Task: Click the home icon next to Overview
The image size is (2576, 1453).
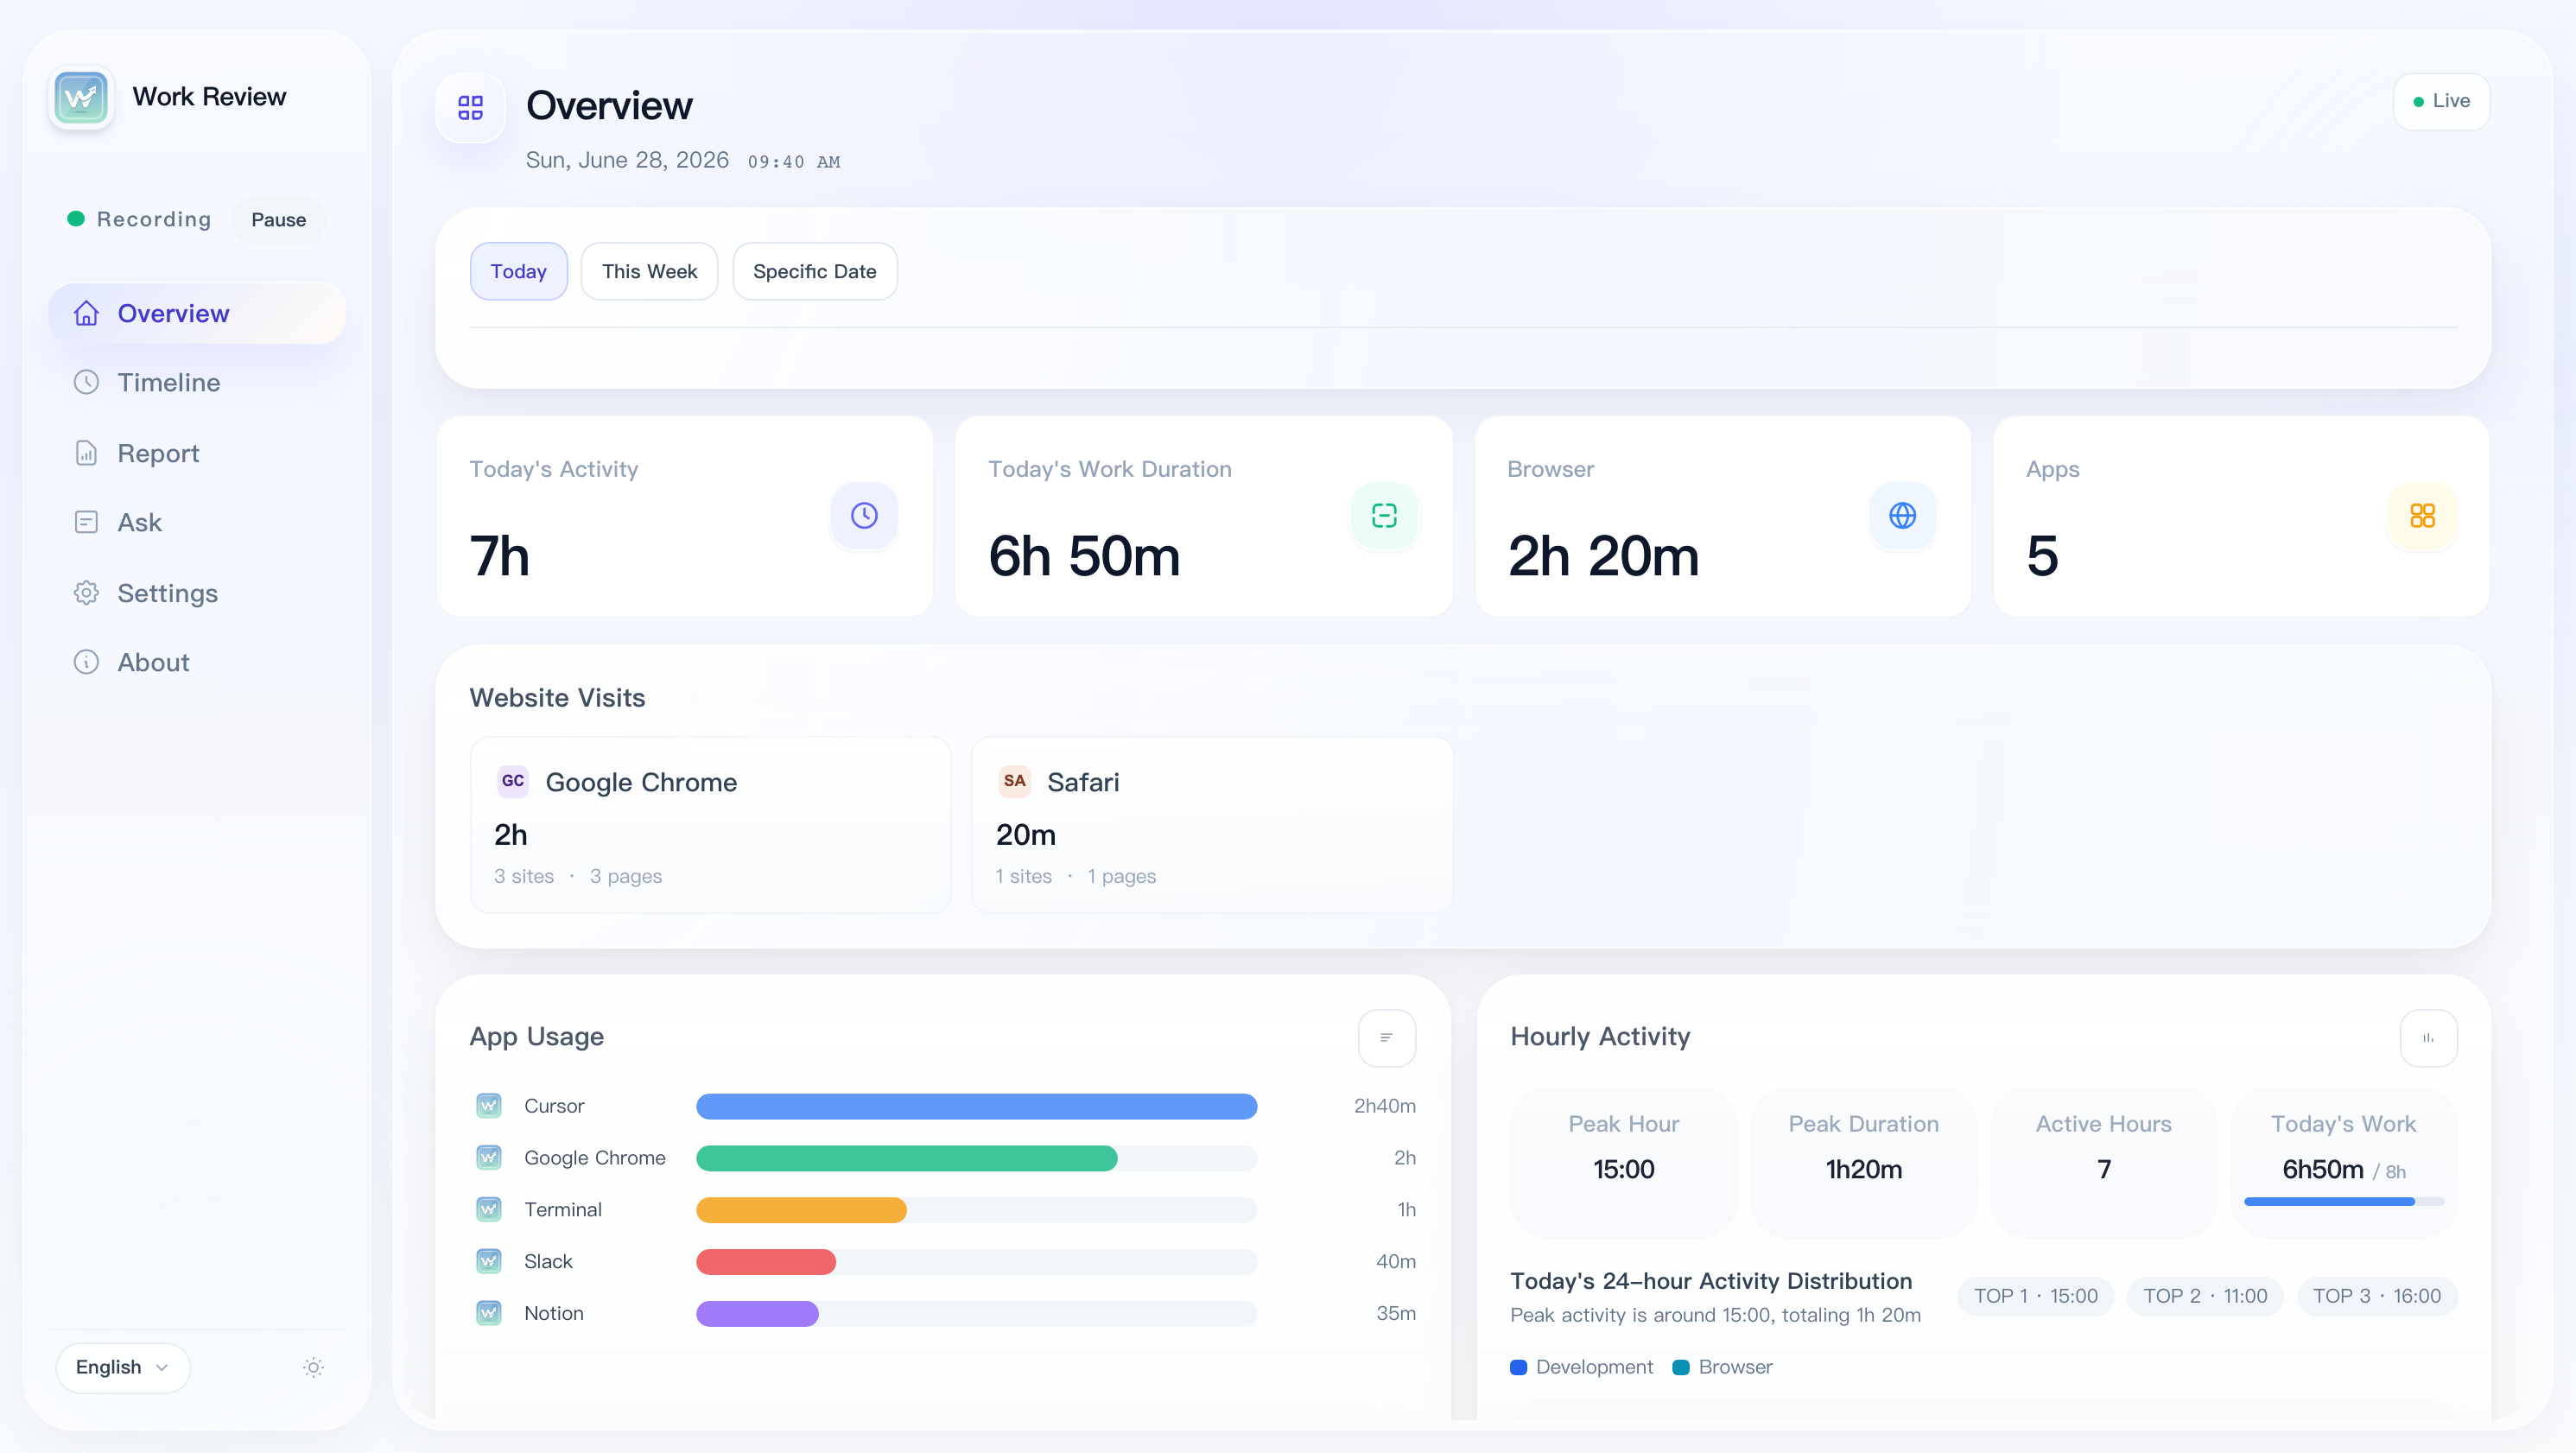Action: coord(87,313)
